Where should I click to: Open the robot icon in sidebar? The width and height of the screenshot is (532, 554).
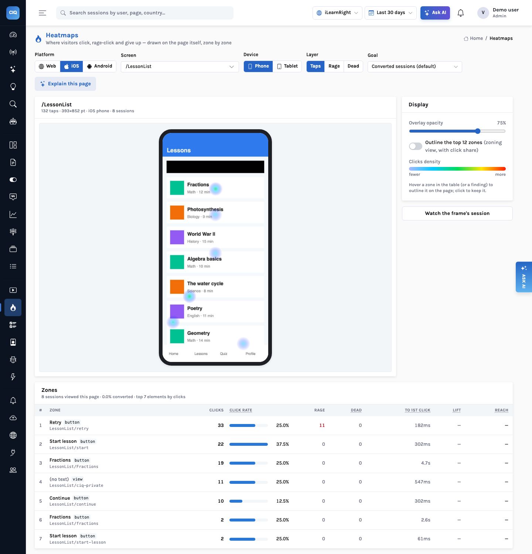click(x=13, y=122)
